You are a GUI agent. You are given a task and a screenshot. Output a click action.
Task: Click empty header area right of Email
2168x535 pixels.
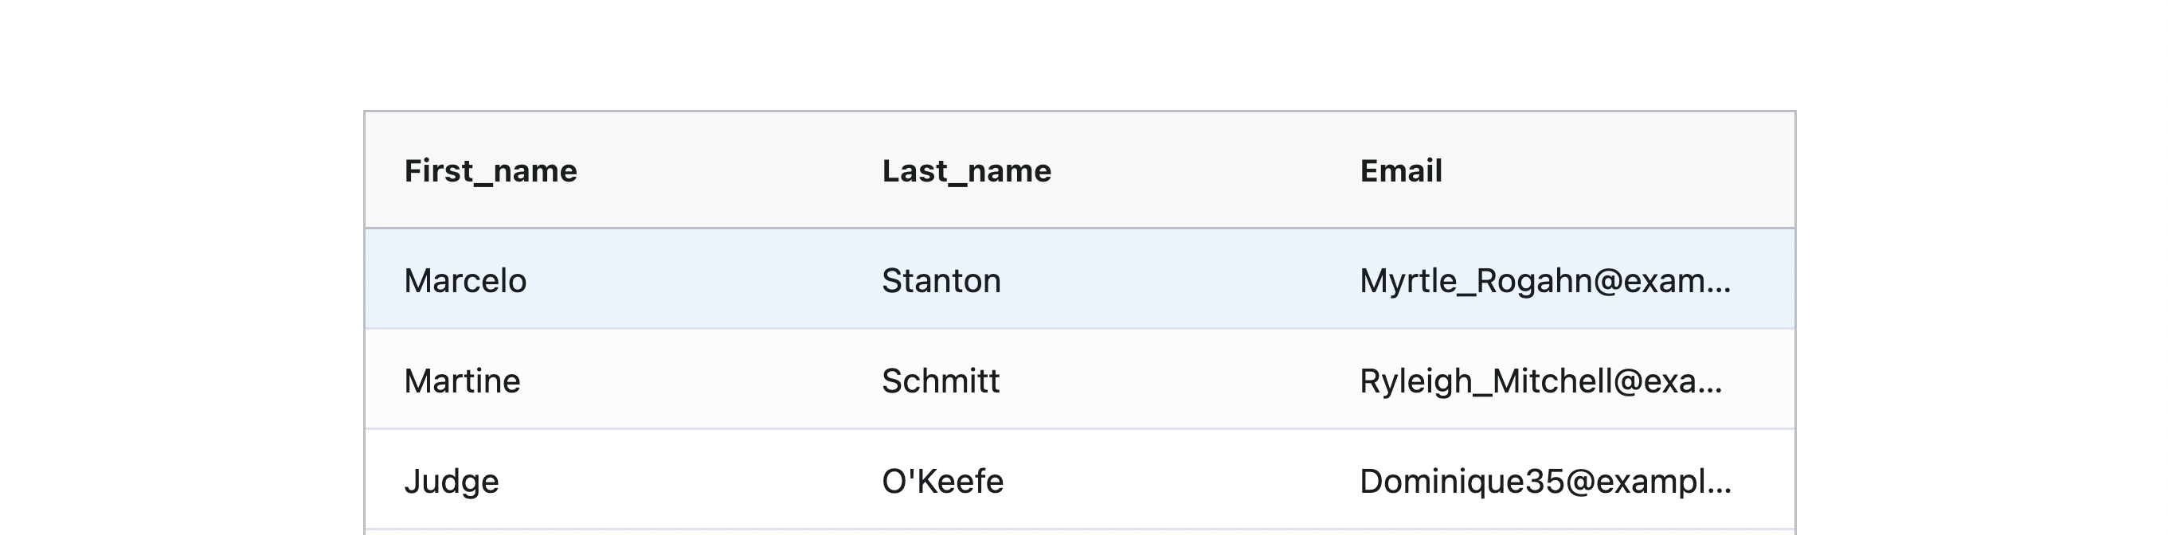click(x=1616, y=170)
